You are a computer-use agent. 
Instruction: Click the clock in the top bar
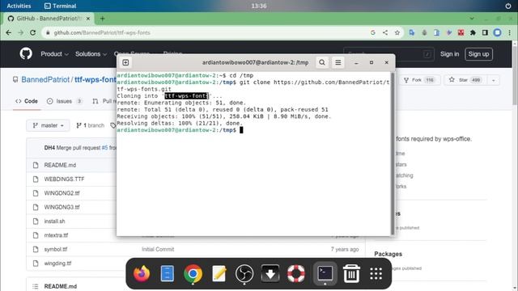259,6
